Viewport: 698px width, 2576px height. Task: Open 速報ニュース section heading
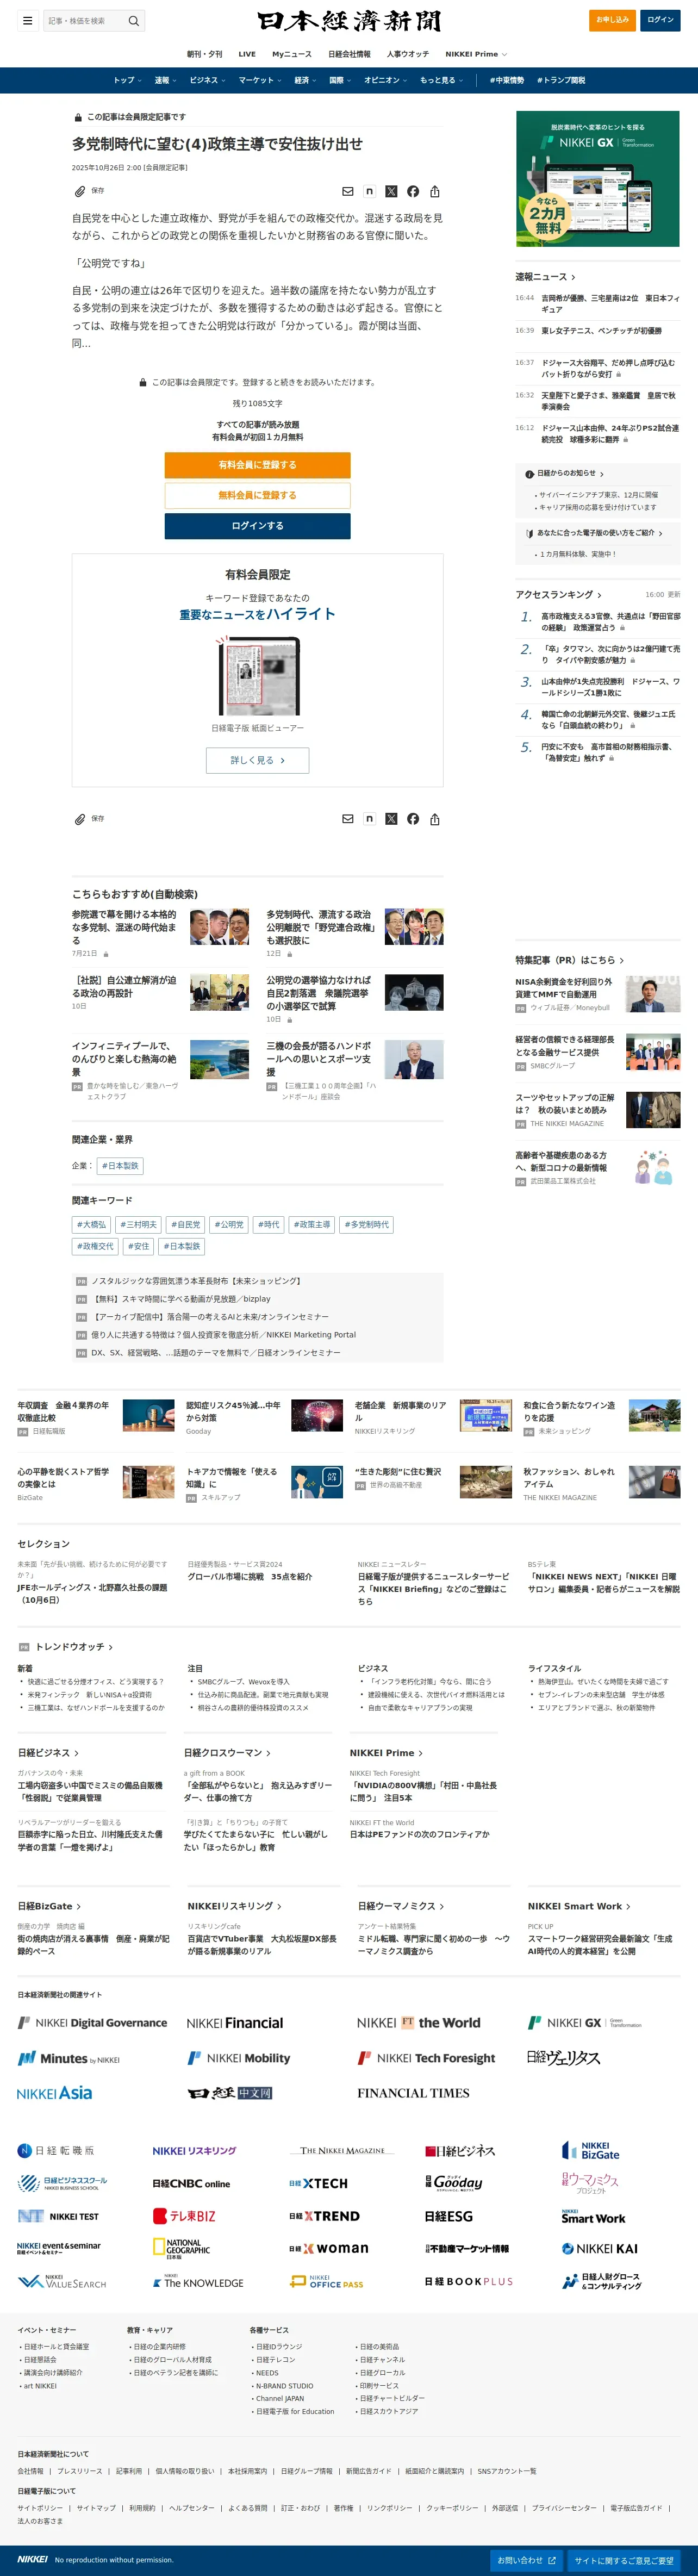(545, 277)
